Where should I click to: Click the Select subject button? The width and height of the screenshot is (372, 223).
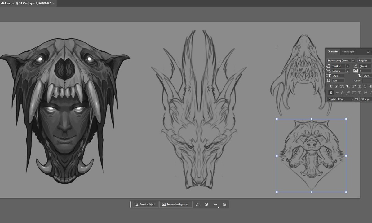pos(145,204)
